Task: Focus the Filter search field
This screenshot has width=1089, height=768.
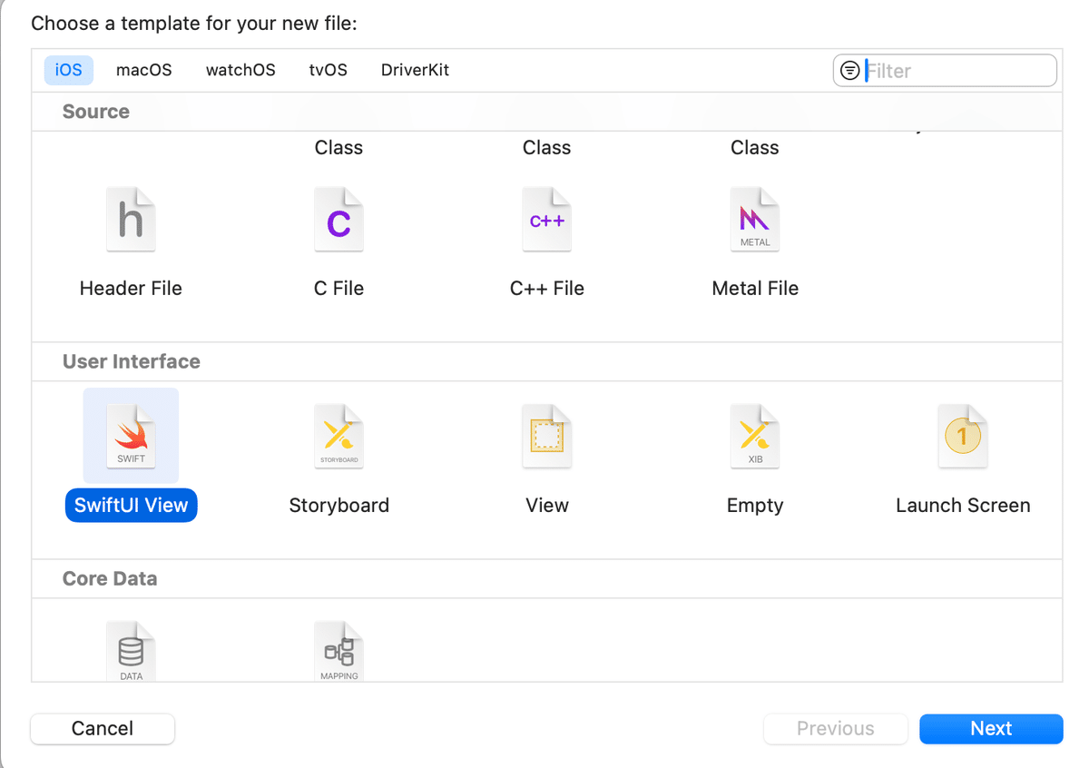Action: [x=945, y=71]
